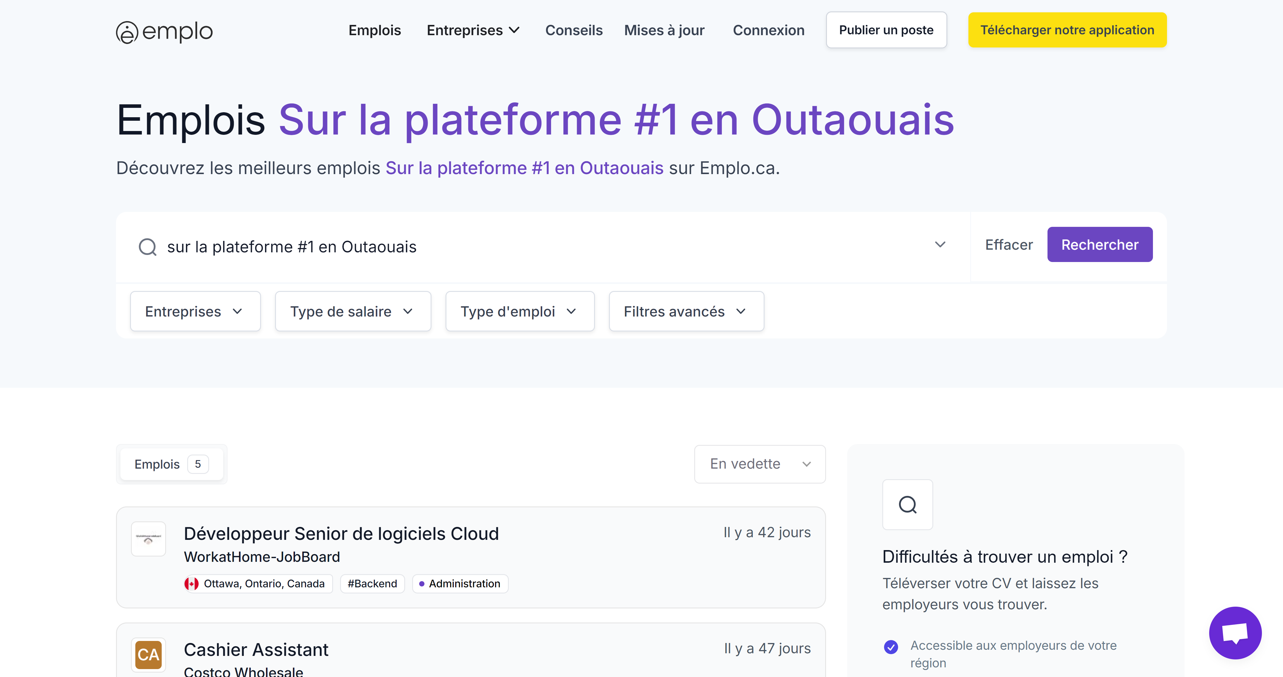Click the purple Sur la plateforme #1 en Outaouais subtitle link
Screen dimensions: 1283x677
coord(524,168)
